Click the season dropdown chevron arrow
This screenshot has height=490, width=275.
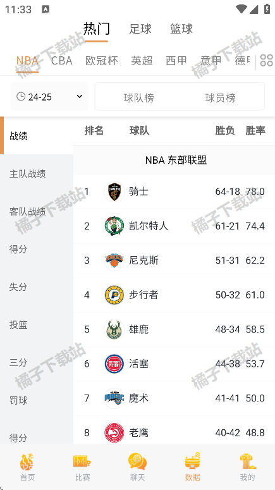click(x=80, y=97)
